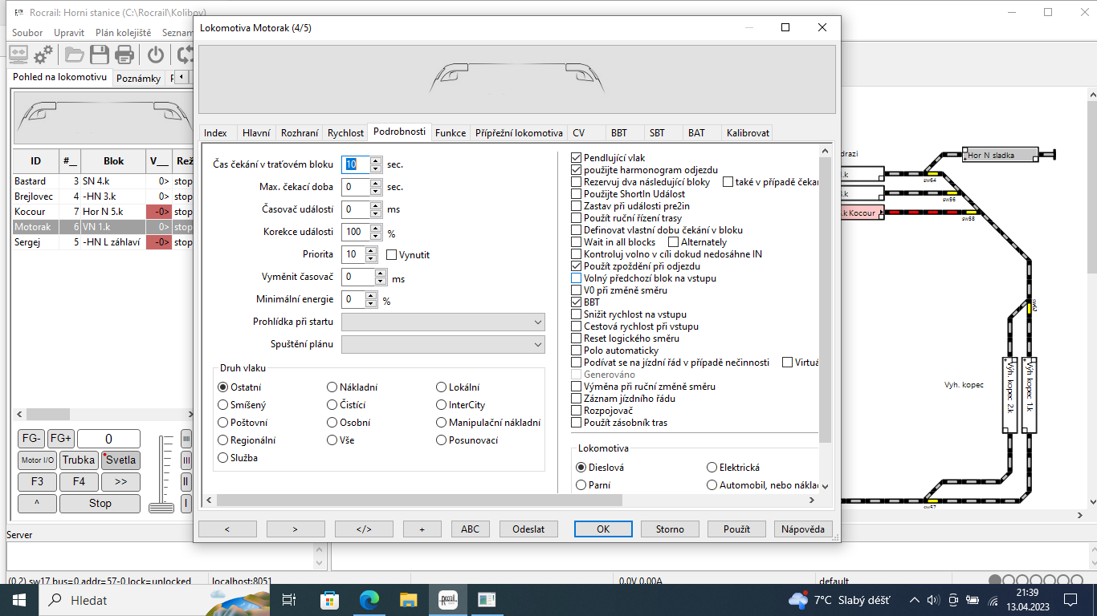Click the 'Odeslat' button
This screenshot has width=1097, height=616.
coord(528,529)
